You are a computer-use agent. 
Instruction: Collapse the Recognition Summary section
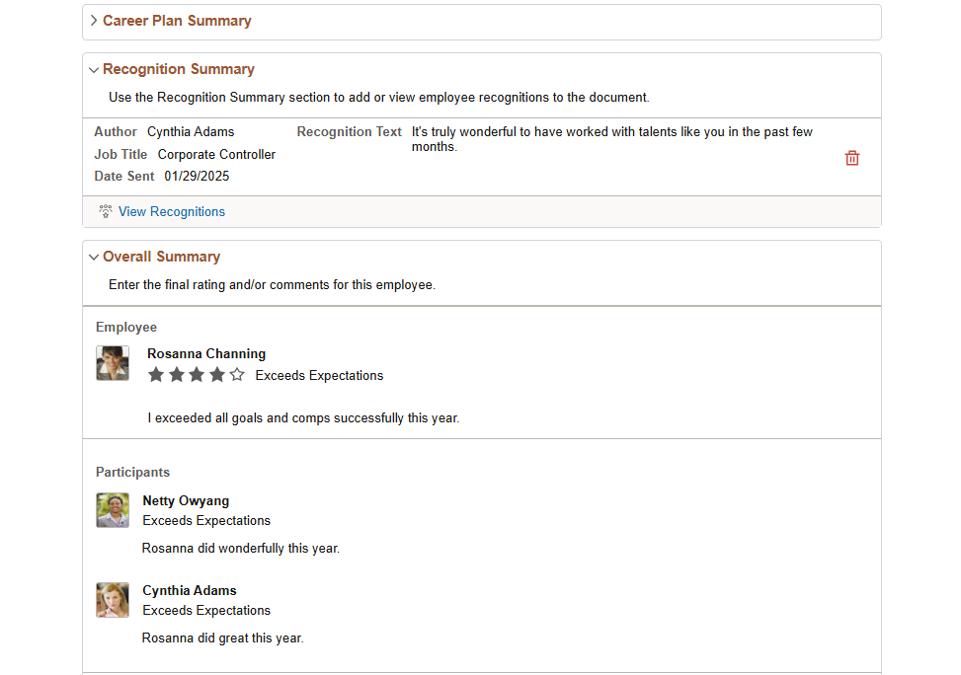point(94,70)
